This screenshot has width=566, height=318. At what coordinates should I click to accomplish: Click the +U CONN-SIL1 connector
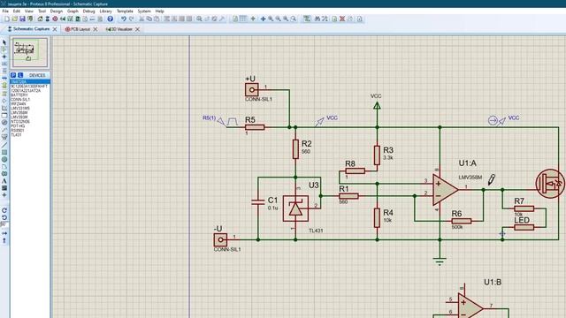tap(251, 90)
